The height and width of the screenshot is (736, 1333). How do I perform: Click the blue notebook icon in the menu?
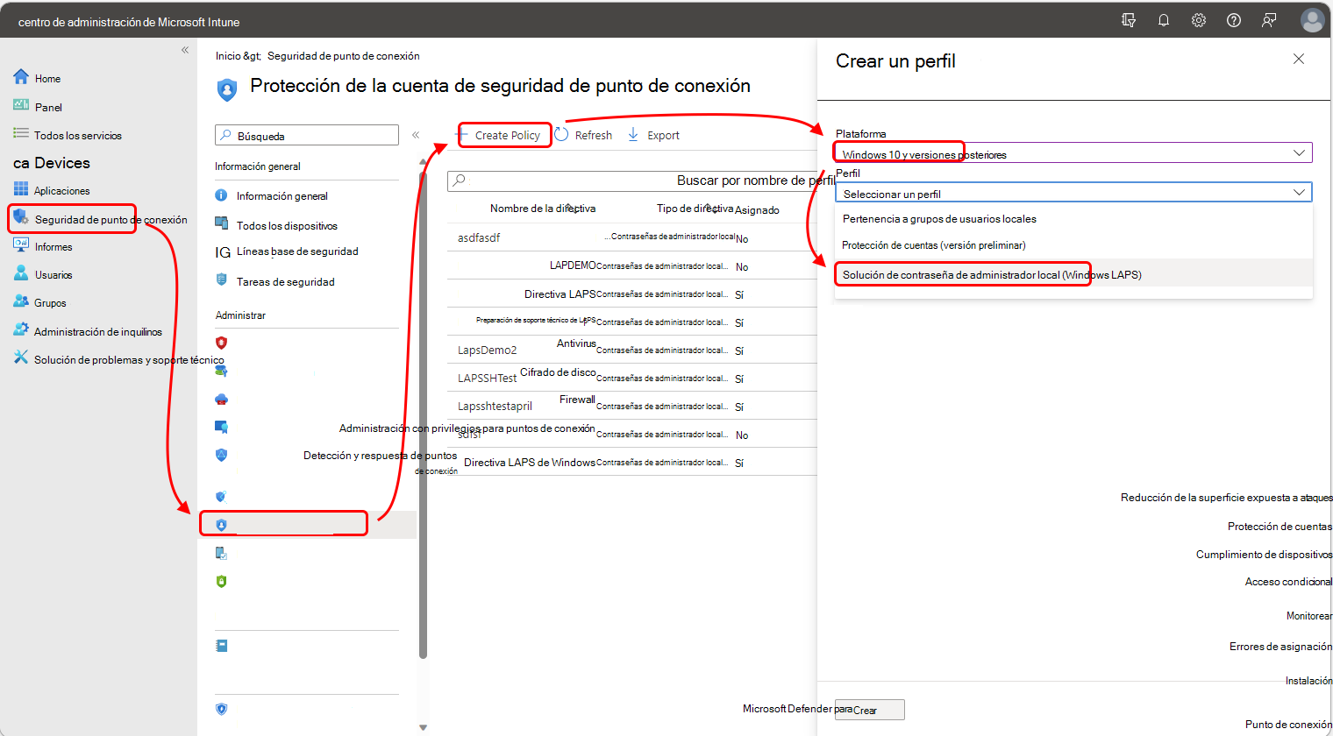point(222,646)
